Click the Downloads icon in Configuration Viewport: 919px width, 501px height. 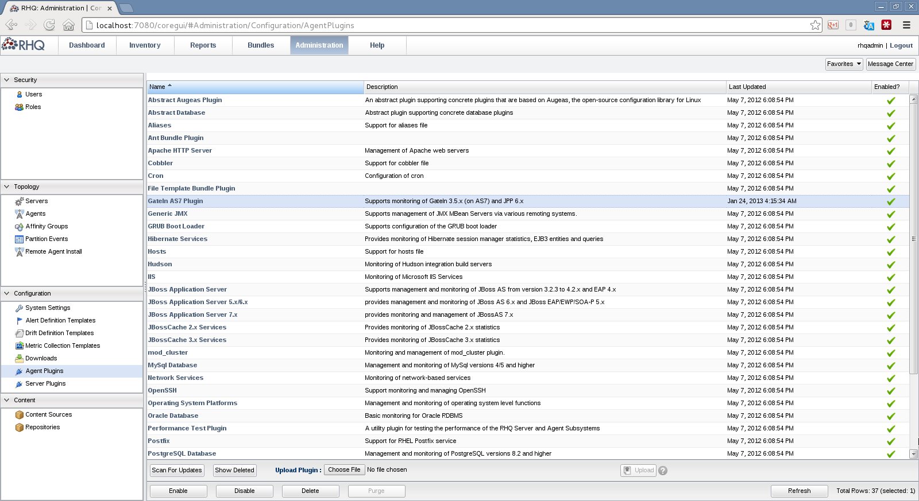point(20,358)
